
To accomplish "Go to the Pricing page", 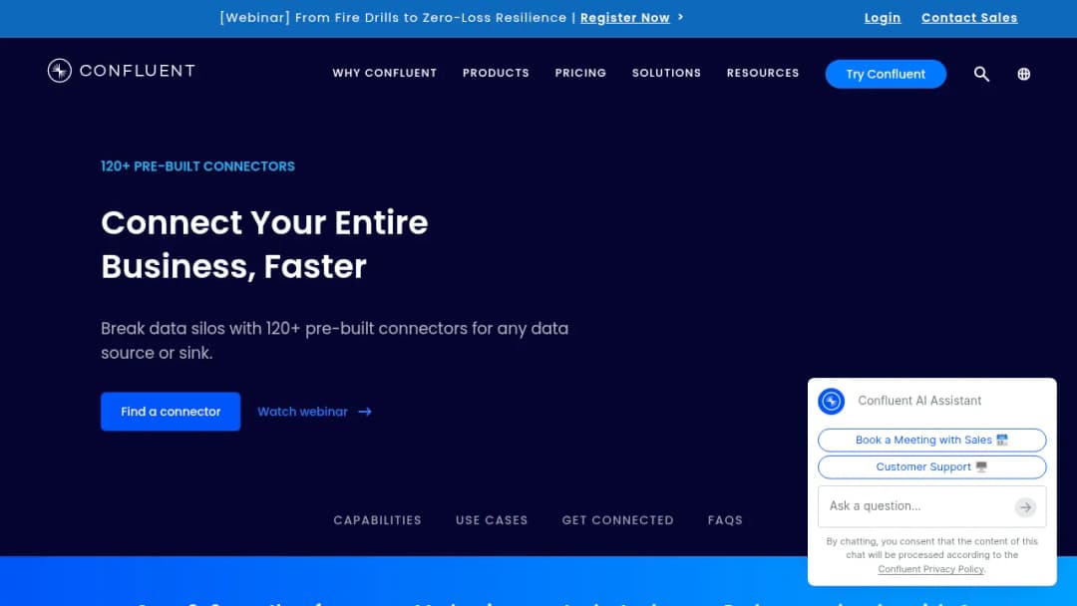I will 580,73.
